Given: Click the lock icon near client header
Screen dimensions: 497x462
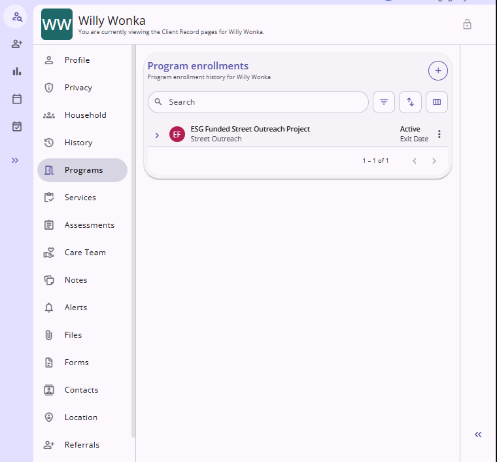Looking at the screenshot, I should (x=467, y=24).
